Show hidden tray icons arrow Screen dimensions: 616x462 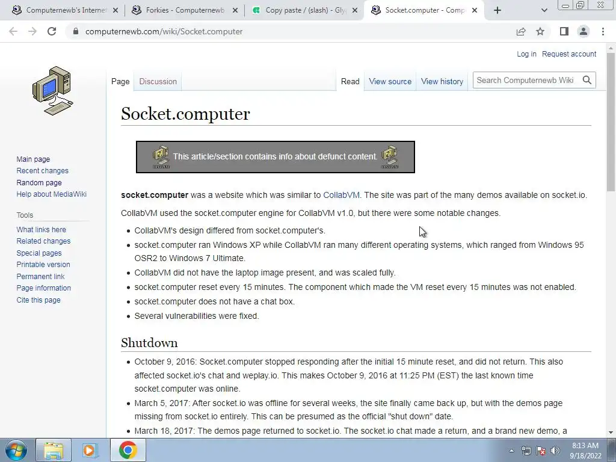point(511,451)
